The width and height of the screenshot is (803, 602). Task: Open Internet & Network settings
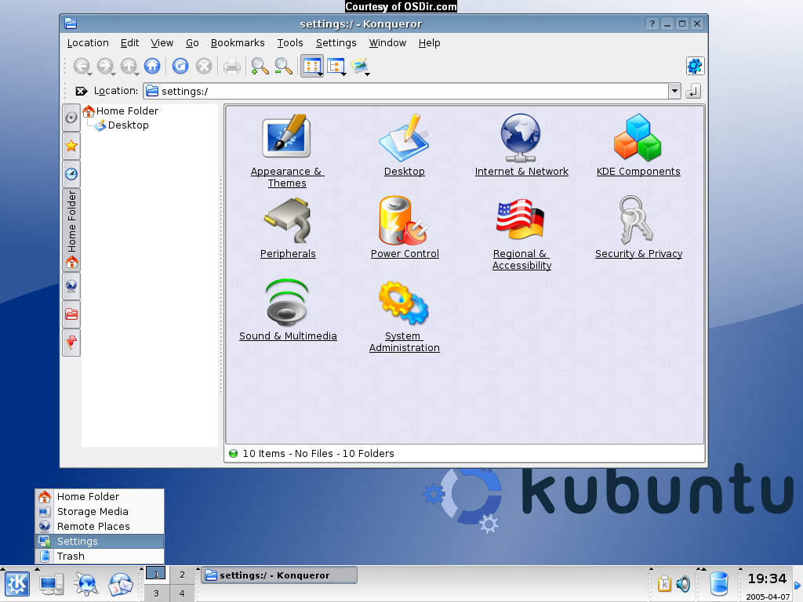pyautogui.click(x=521, y=145)
